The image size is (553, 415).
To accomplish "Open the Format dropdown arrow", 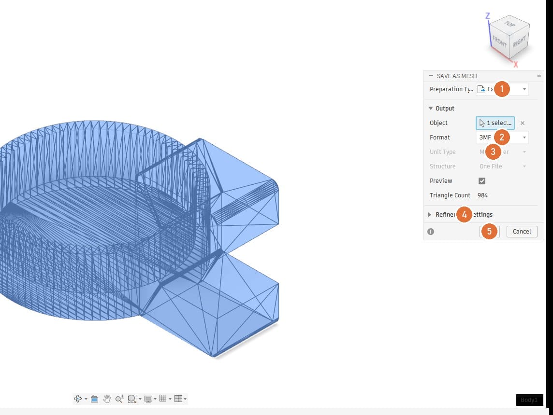I will (524, 137).
